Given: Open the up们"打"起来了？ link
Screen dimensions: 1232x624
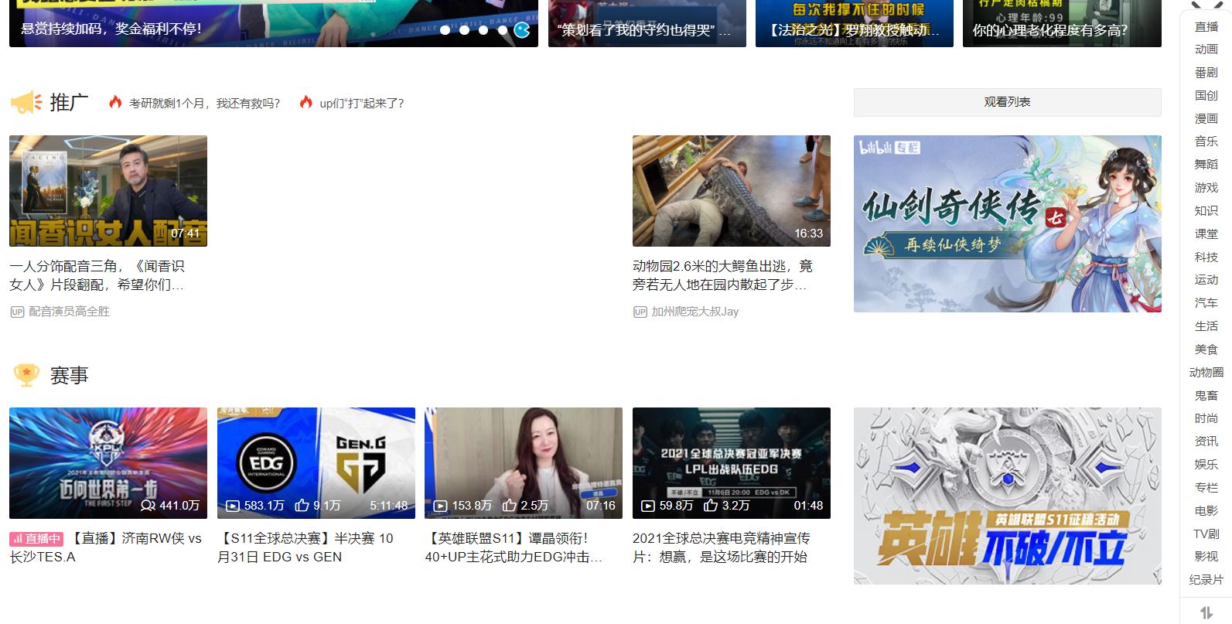Looking at the screenshot, I should tap(362, 103).
